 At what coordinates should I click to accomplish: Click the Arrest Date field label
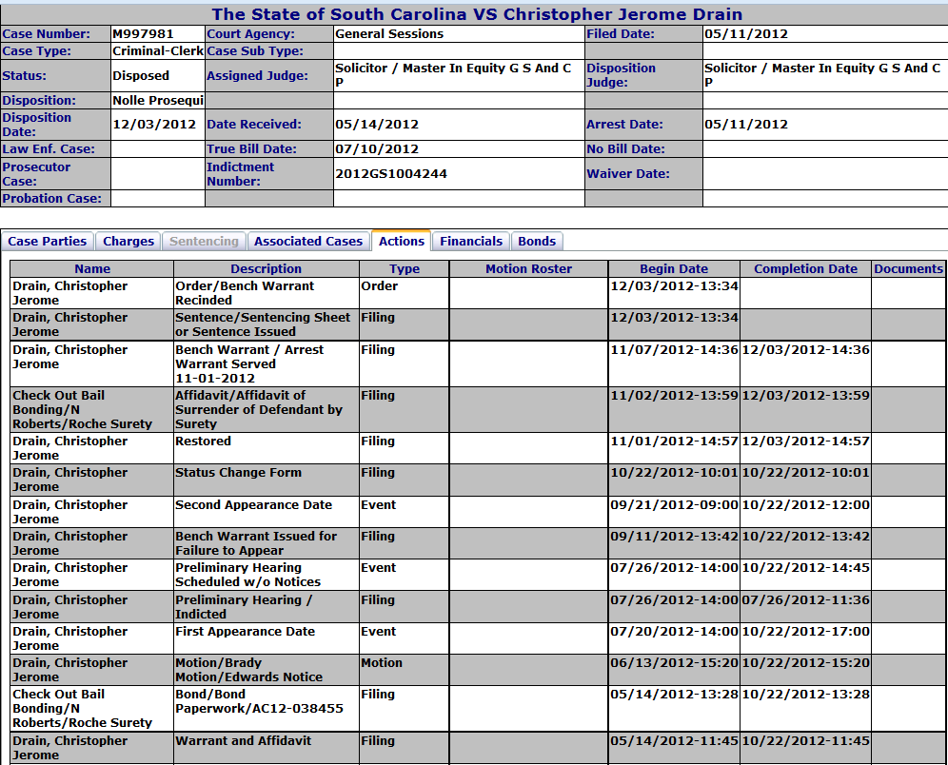624,125
